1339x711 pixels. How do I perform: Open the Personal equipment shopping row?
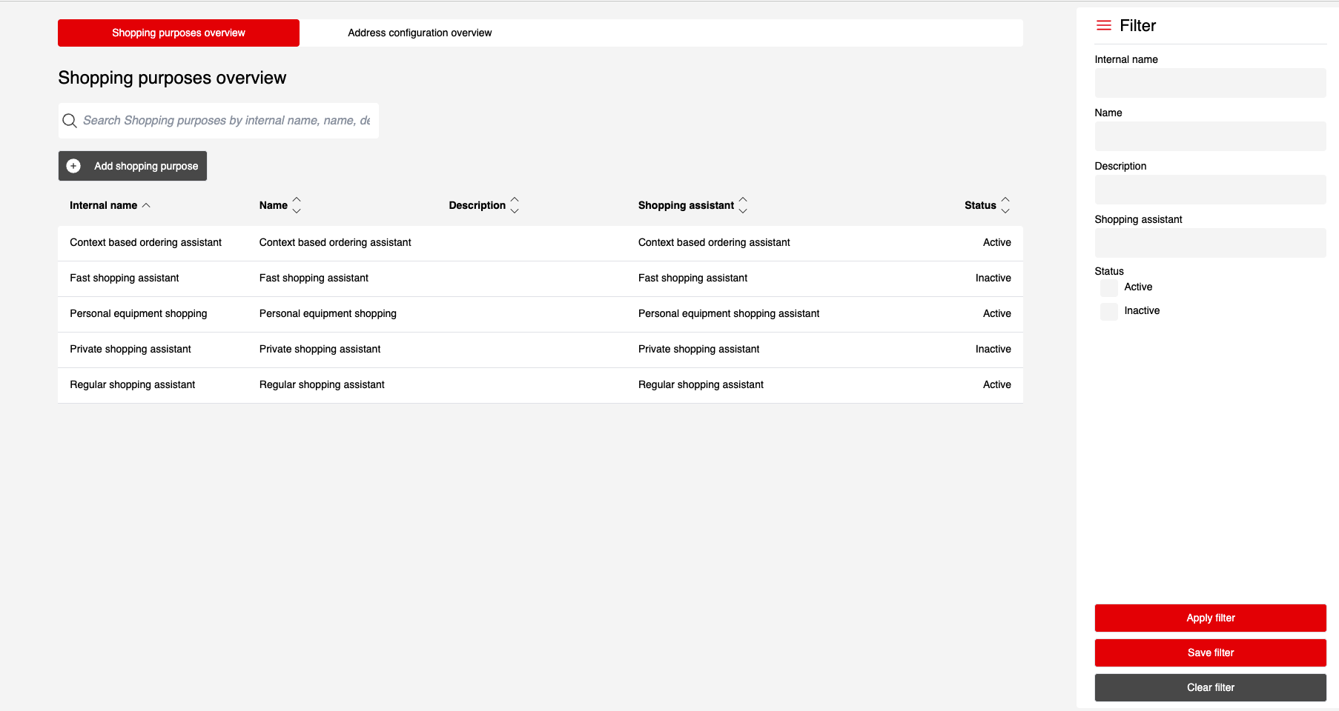tap(139, 314)
